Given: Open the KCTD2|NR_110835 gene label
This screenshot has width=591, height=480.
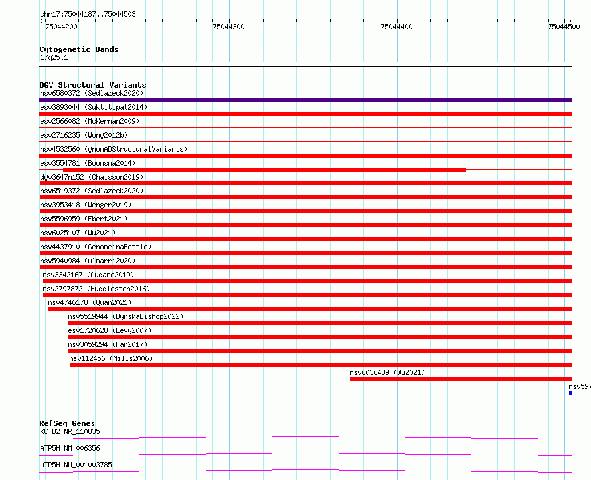Looking at the screenshot, I should 70,431.
